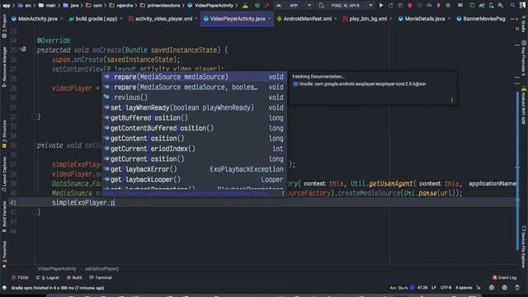528x297 pixels.
Task: Switch to activity_video_player.xml tab
Action: 163,19
